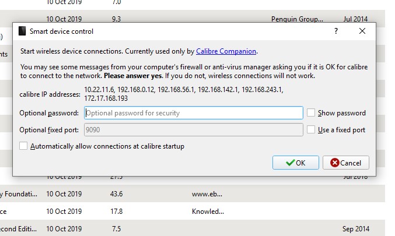
Task: Select the Knowled... publisher cell
Action: pos(208,212)
